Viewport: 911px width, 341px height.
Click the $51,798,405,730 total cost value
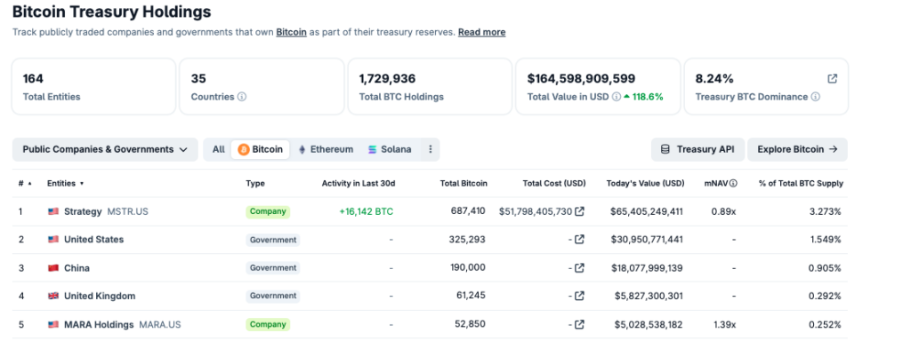[x=536, y=211]
